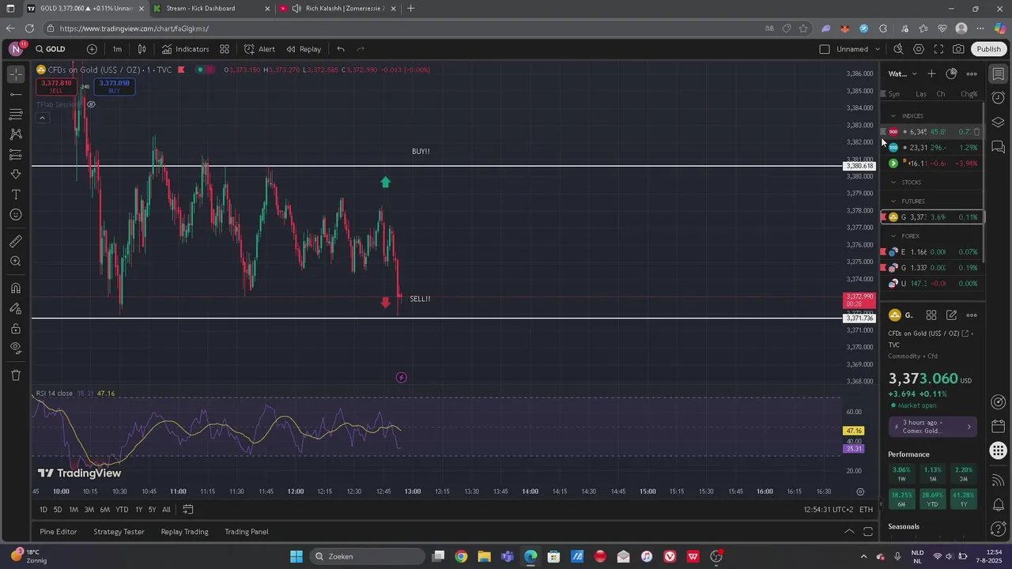Screen dimensions: 1012x569
Task: Collapse the STOCKS watchlist section
Action: click(893, 183)
